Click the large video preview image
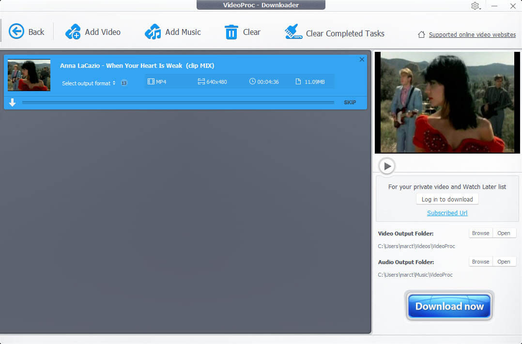 pos(447,103)
